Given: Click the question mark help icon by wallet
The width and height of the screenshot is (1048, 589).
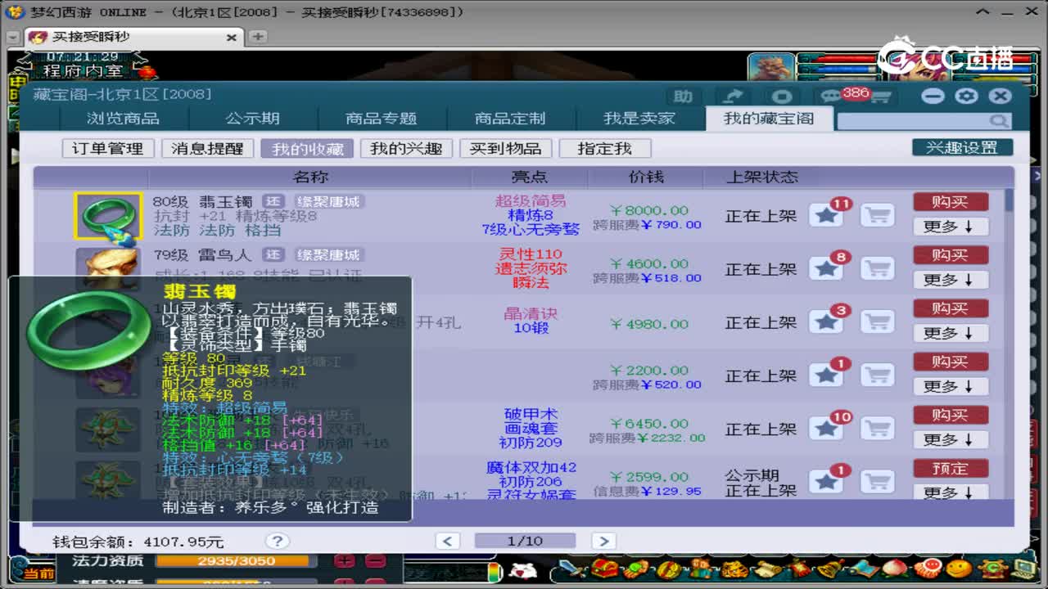Looking at the screenshot, I should pos(278,541).
